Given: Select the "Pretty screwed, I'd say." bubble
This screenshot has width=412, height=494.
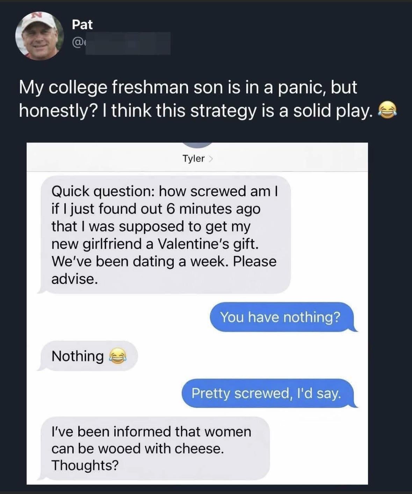Looking at the screenshot, I should [x=266, y=393].
